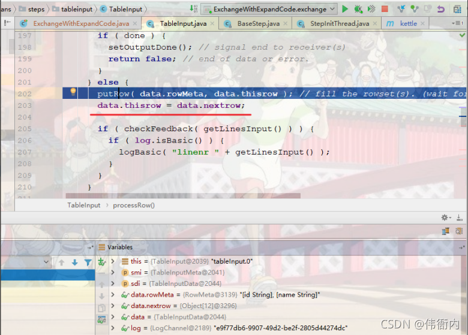Run with coverage icon

point(371,9)
